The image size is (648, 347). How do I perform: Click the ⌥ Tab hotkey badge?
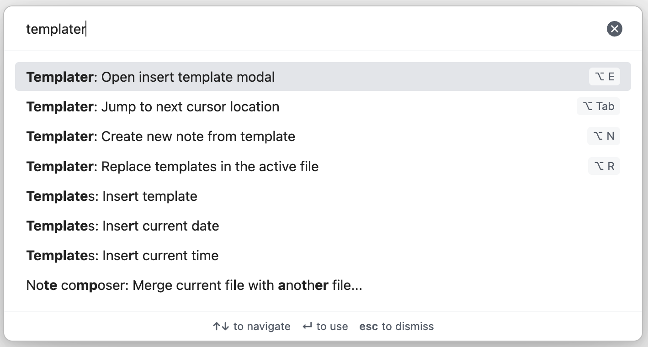pos(598,106)
